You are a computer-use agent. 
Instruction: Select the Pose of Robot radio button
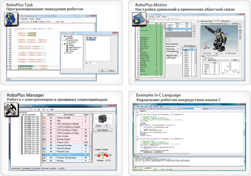pyautogui.click(x=226, y=54)
